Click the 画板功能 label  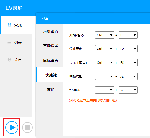pos(76,76)
